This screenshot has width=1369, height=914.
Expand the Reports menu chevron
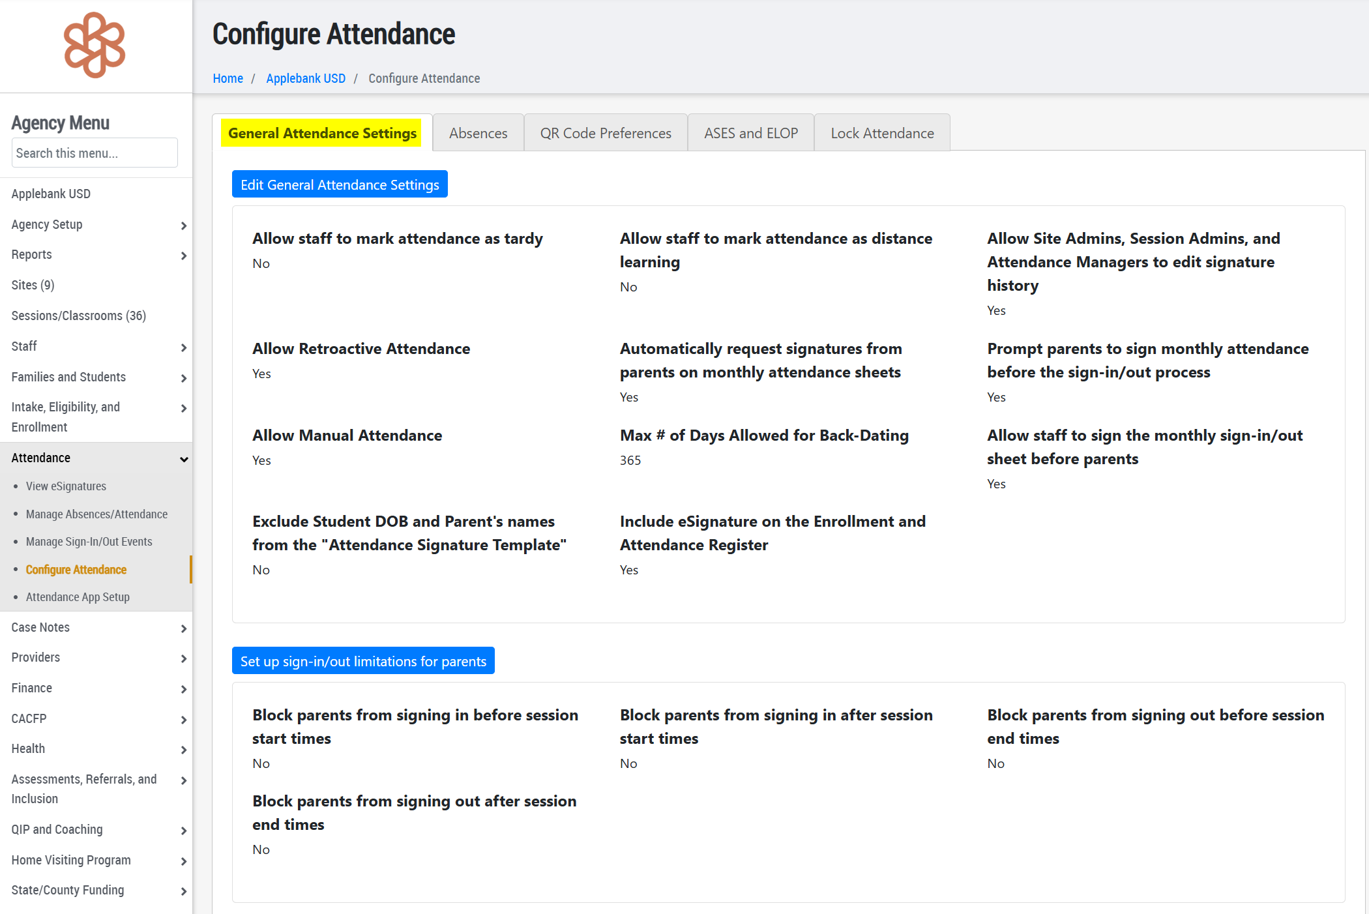[x=184, y=256]
